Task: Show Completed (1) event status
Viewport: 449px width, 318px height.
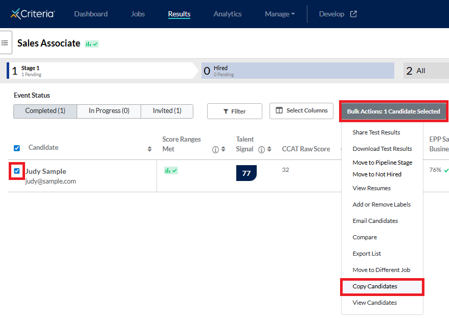Action: click(x=45, y=111)
